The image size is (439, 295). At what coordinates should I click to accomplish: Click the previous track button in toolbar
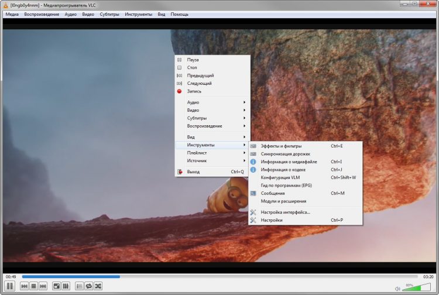25,286
